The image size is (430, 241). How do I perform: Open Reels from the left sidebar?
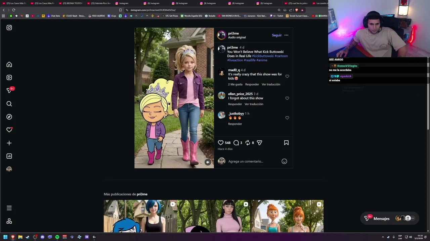click(x=9, y=78)
